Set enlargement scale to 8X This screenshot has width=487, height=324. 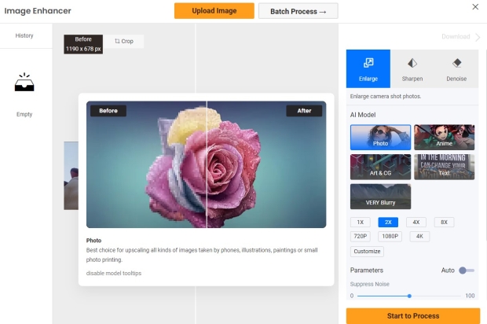tap(444, 223)
